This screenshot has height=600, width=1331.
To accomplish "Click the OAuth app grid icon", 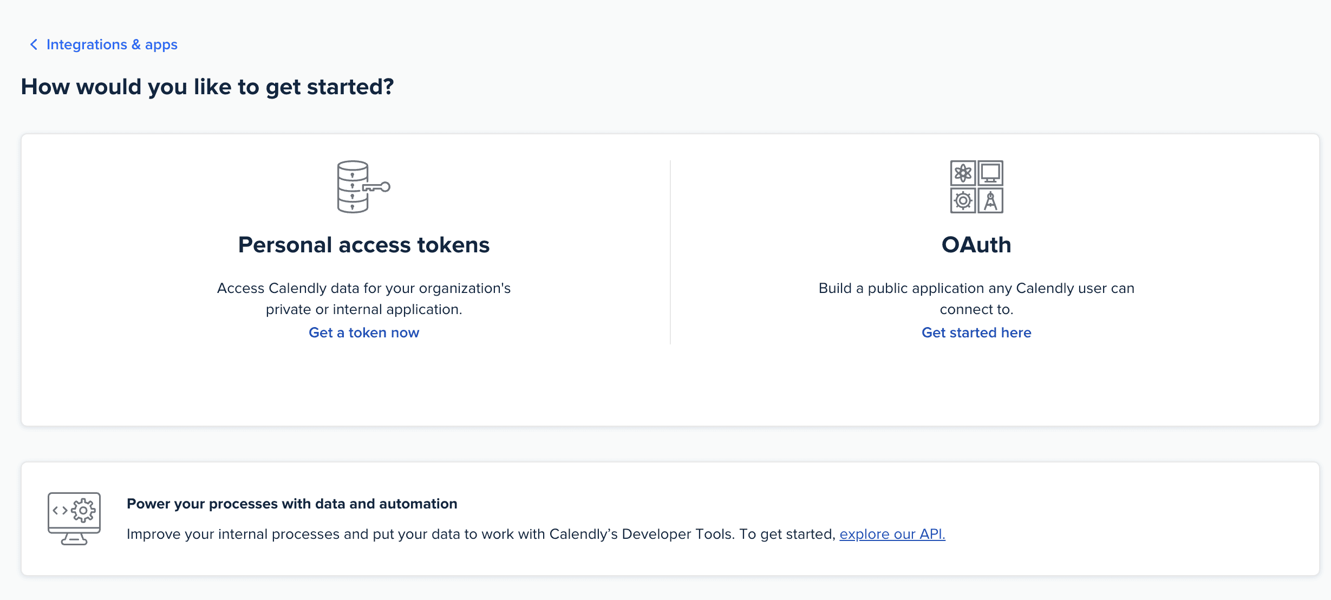I will [x=976, y=187].
